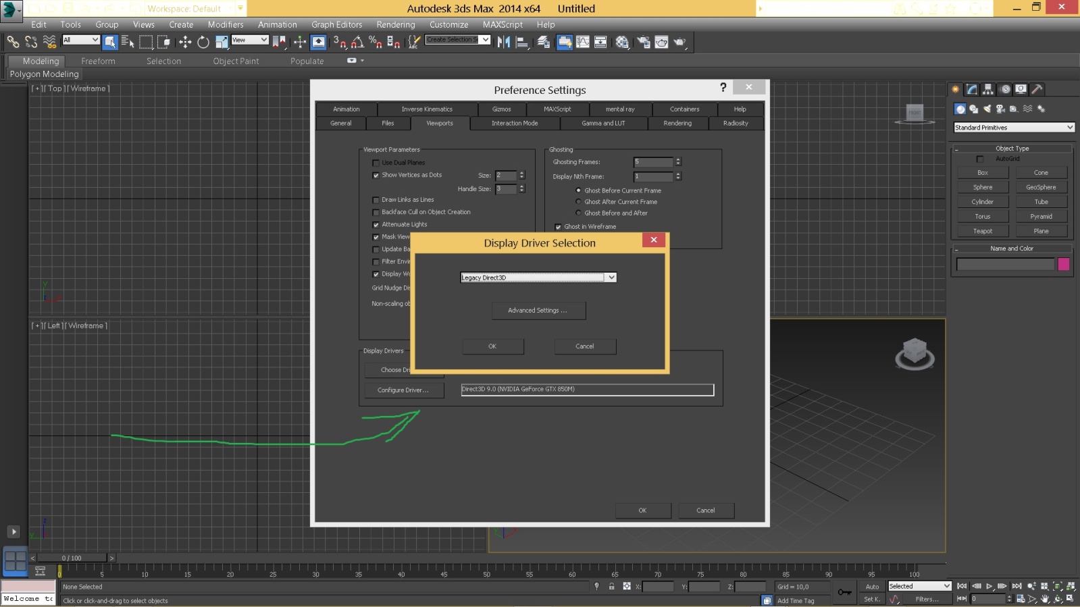Open the Legacy Direct3D driver dropdown

(611, 278)
